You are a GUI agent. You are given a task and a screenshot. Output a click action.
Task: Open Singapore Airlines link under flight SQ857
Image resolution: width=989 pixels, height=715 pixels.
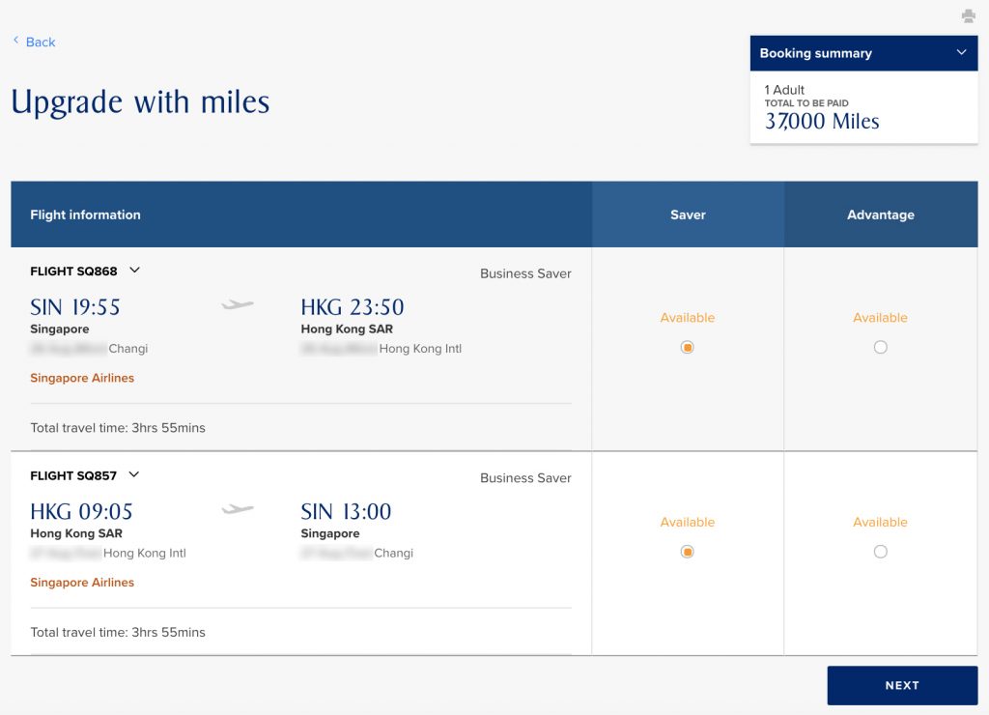81,582
